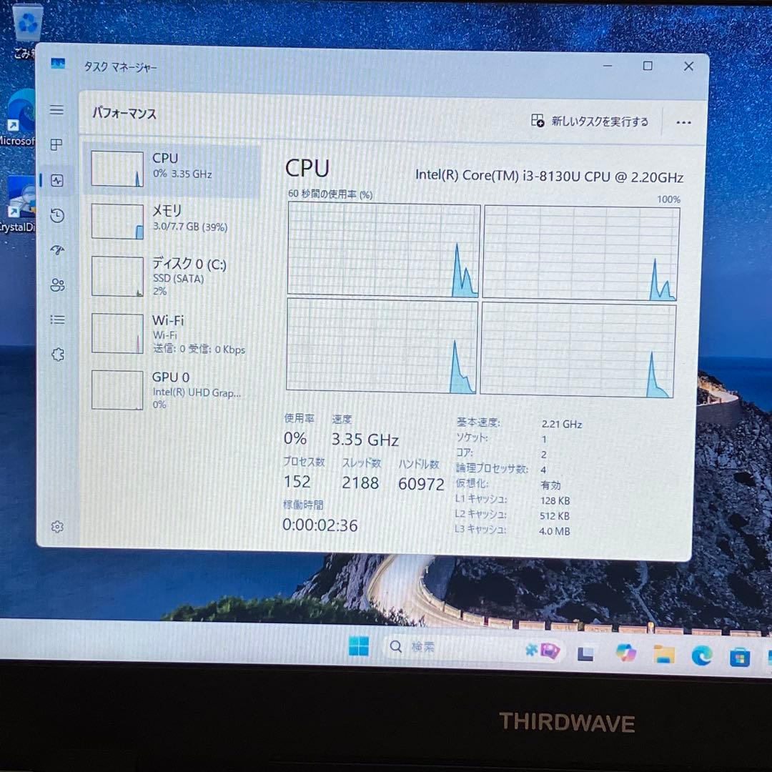This screenshot has height=772, width=772.
Task: View Startup apps via the sidebar icon
Action: coord(56,249)
